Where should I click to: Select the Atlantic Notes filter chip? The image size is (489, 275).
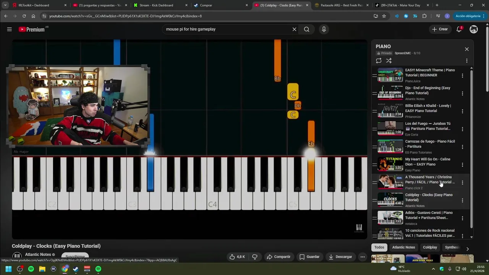pos(403,247)
